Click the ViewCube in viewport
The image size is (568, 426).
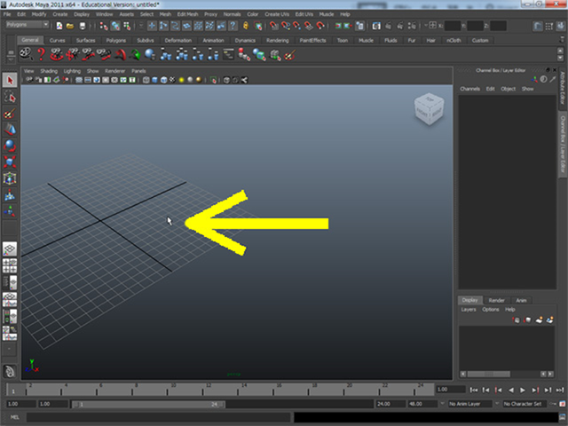point(430,109)
